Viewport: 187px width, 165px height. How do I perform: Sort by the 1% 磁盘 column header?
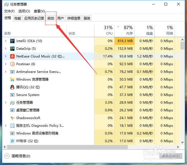(145, 31)
